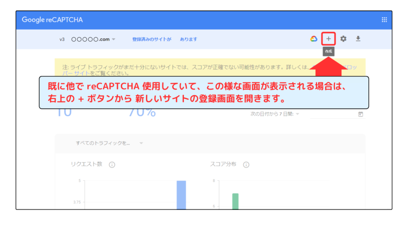Viewport: 408px width, 229px height.
Task: Open the calendar date picker icon
Action: (x=360, y=114)
